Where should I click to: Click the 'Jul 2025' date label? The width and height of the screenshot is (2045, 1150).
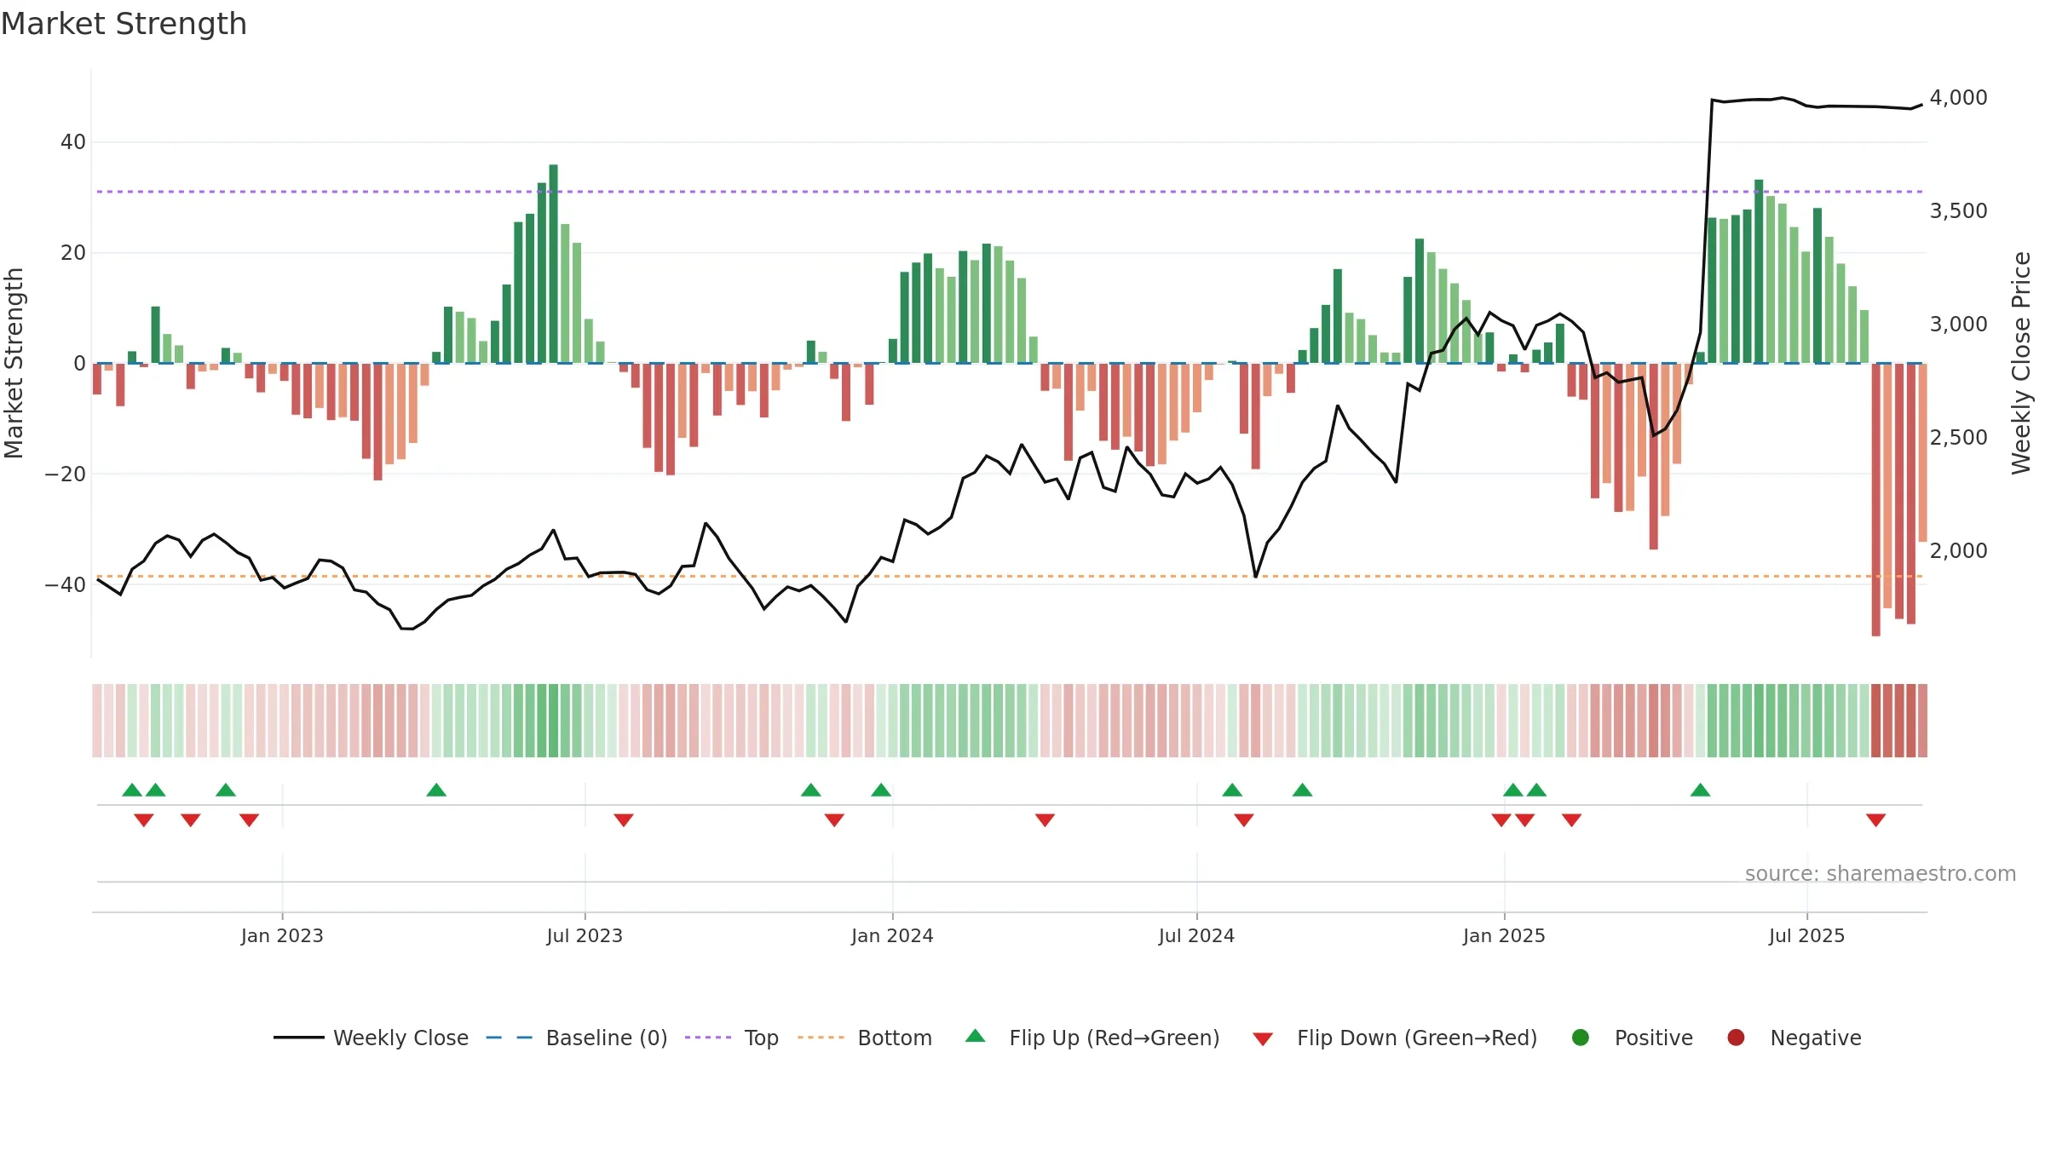pos(1806,935)
